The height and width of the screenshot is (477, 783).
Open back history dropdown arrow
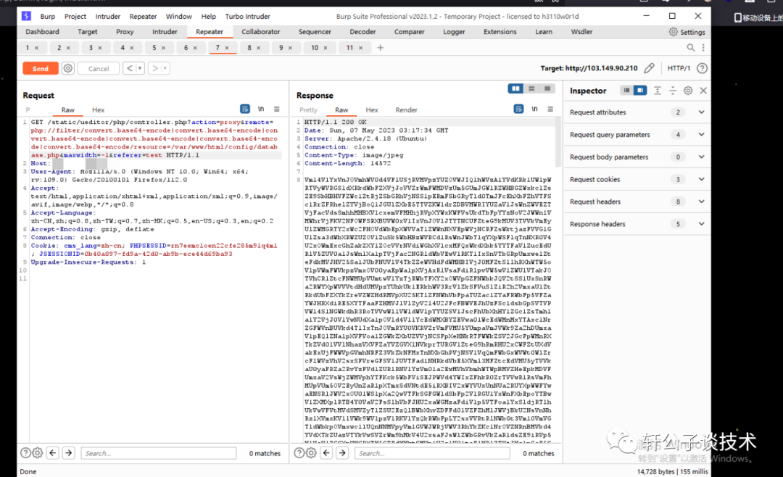point(140,68)
